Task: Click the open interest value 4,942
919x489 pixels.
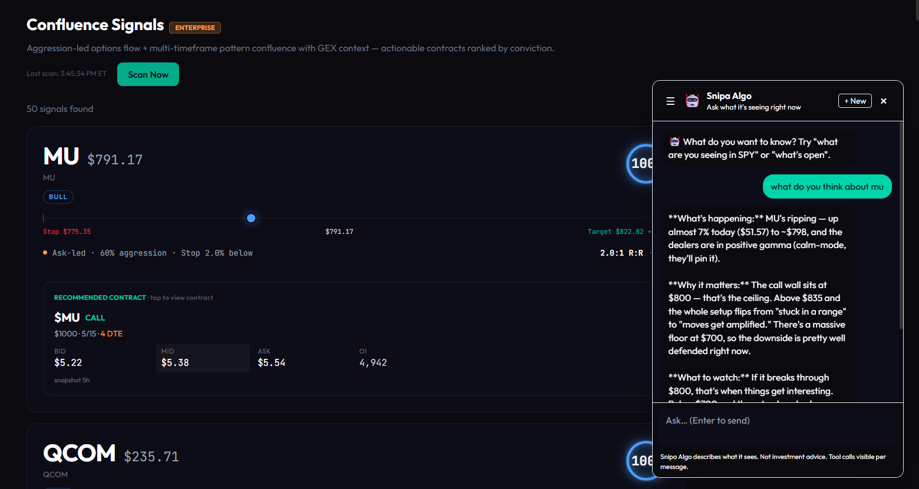Action: pyautogui.click(x=373, y=363)
